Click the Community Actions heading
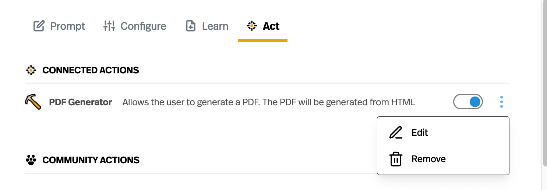 click(x=91, y=160)
